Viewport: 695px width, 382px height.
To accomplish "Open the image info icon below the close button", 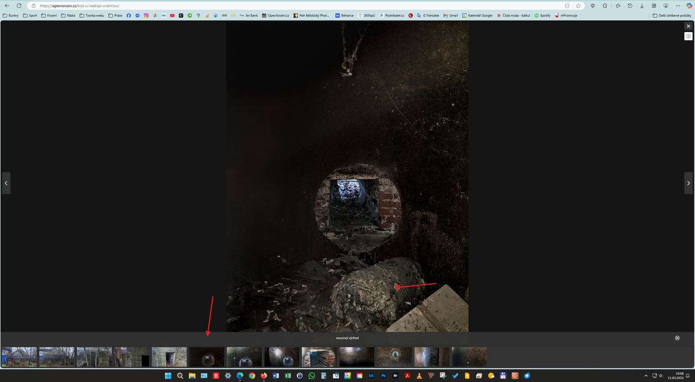I will click(688, 36).
